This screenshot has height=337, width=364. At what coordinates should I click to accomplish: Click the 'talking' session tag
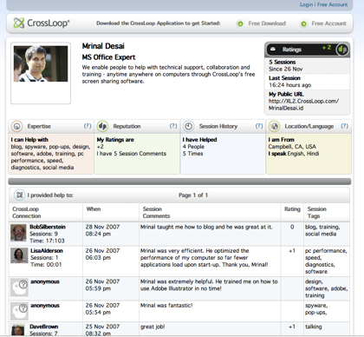314,327
